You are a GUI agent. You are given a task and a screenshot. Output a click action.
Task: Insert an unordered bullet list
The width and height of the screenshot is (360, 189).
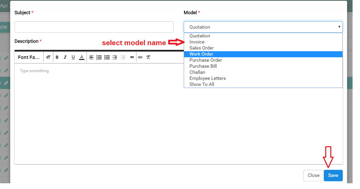click(107, 57)
